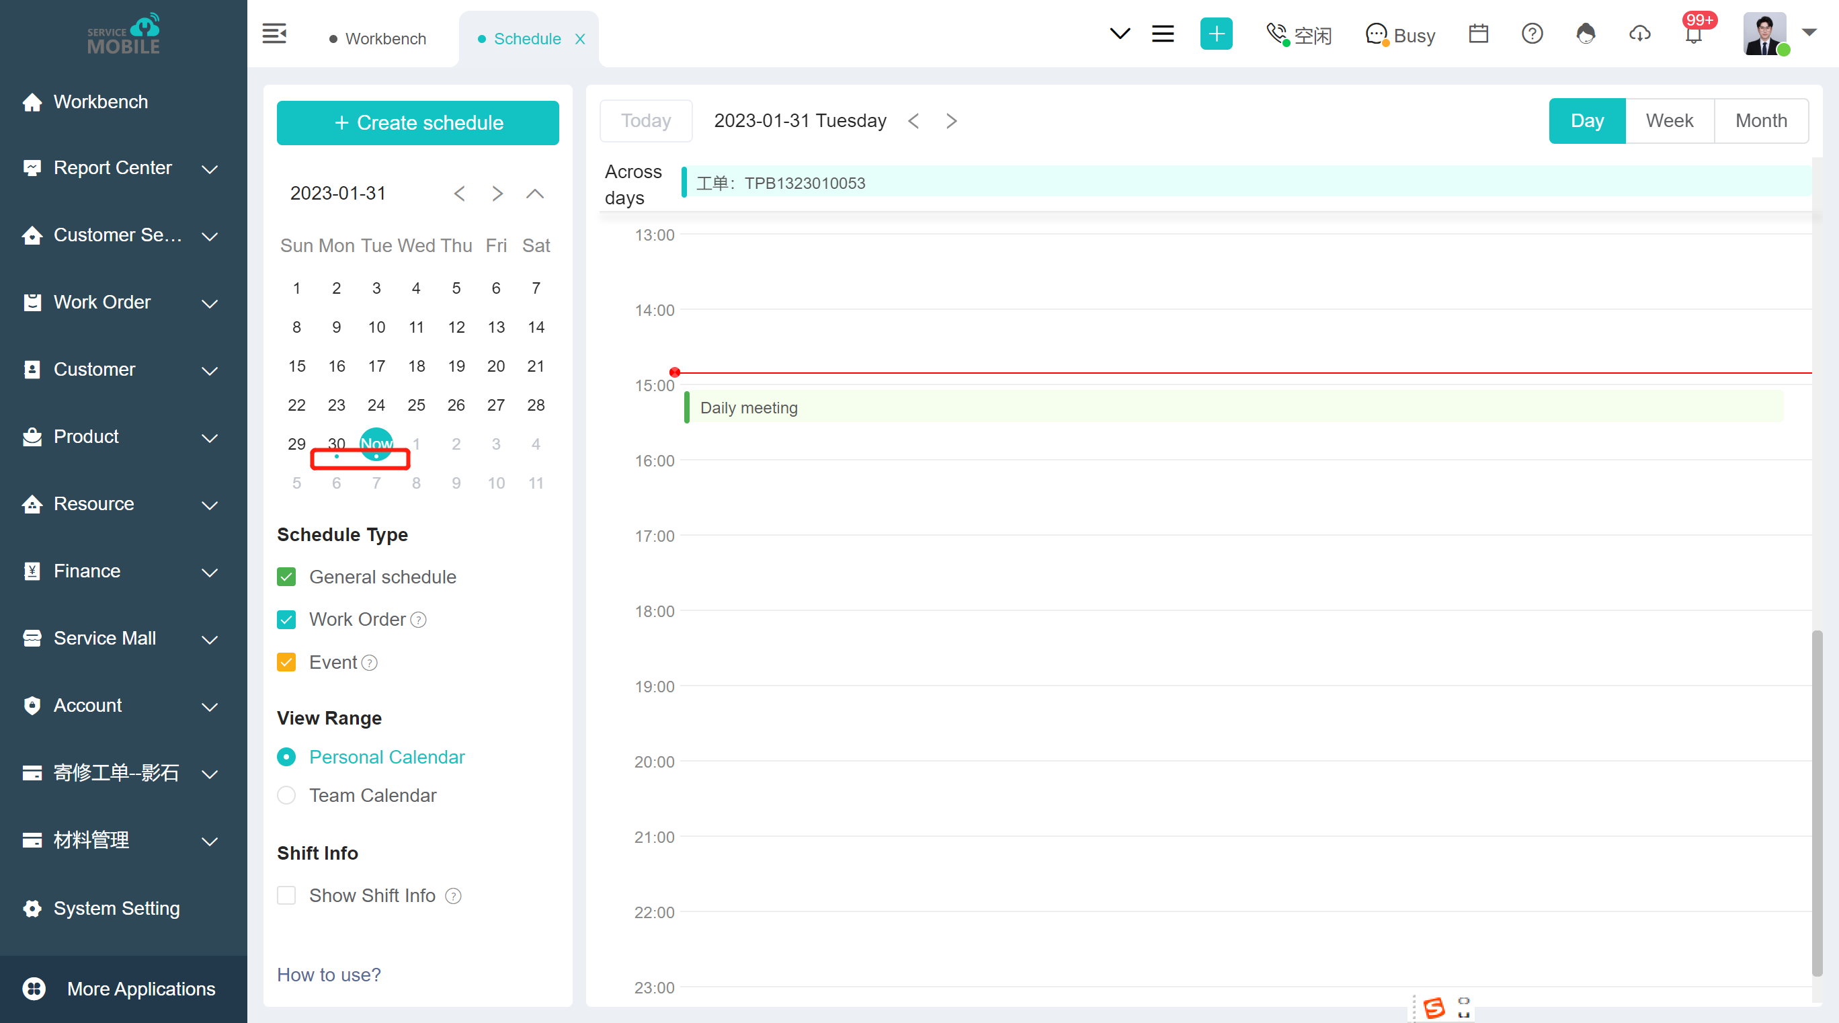Uncheck the Work Order schedule checkbox
The width and height of the screenshot is (1839, 1023).
286,620
